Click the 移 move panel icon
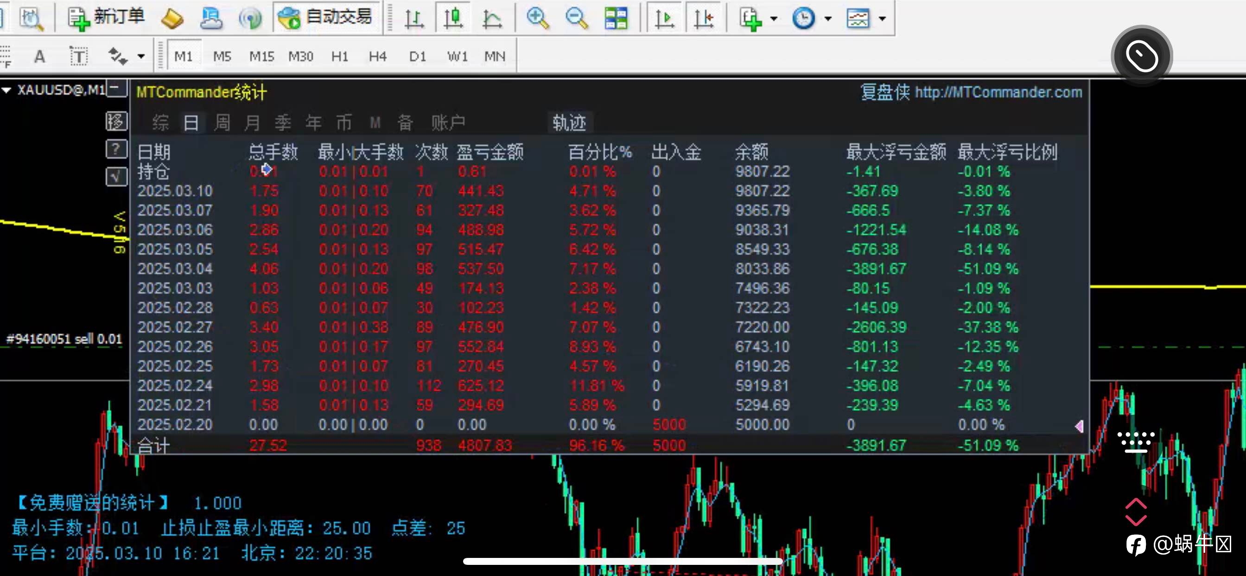 coord(116,121)
